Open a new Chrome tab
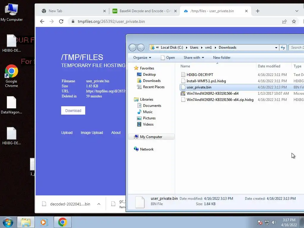Viewport: 304px width, 228px height. coord(257,11)
